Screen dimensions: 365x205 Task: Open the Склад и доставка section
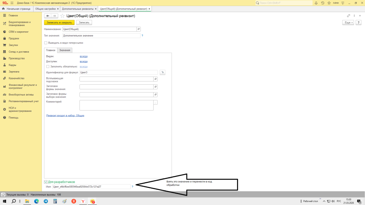(19, 52)
